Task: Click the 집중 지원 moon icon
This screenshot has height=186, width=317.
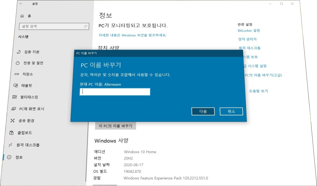Action: pyautogui.click(x=18, y=52)
